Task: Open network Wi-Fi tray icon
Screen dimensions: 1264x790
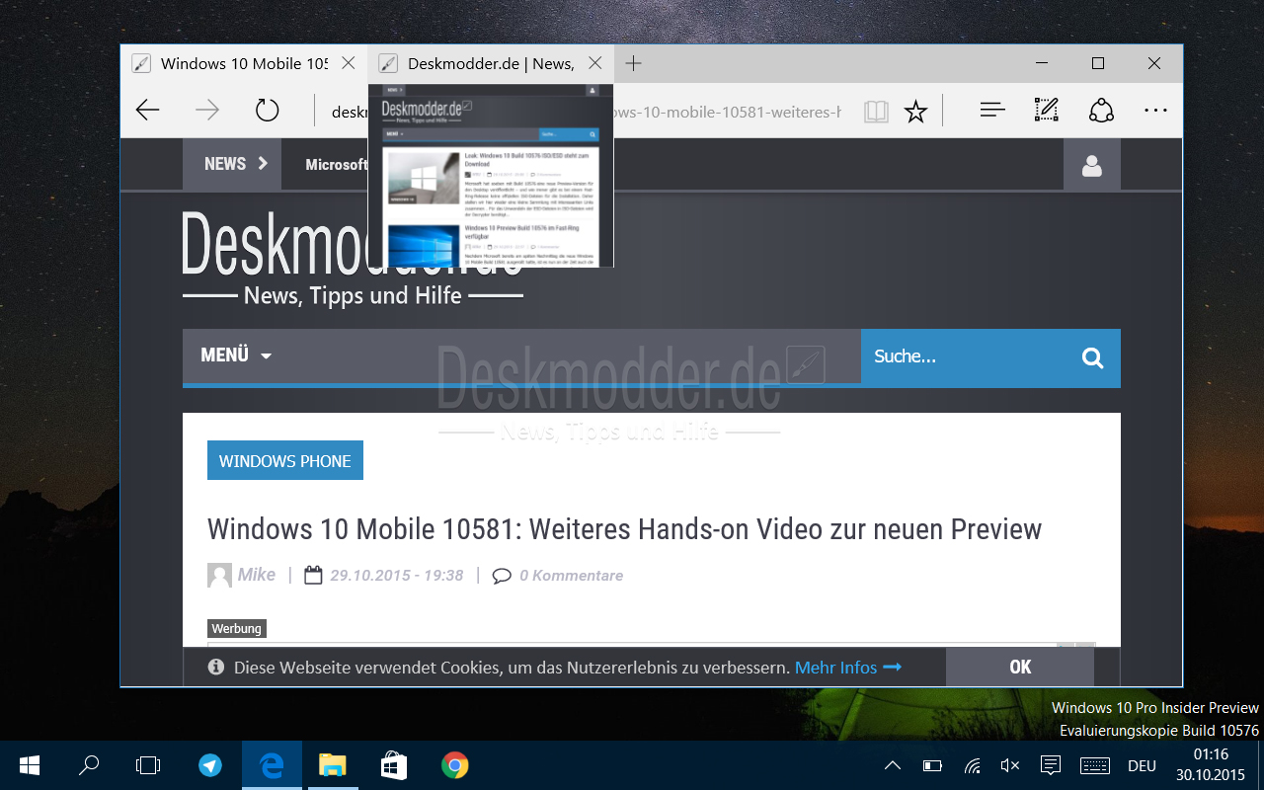Action: click(972, 765)
